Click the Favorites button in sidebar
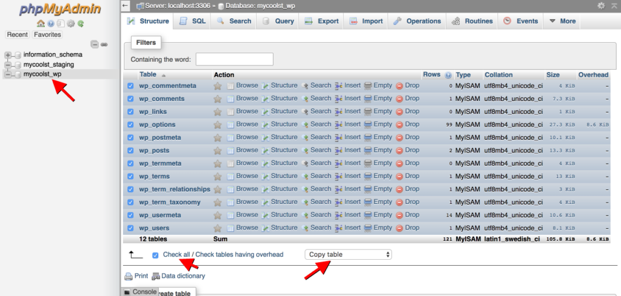This screenshot has width=621, height=296. click(47, 35)
